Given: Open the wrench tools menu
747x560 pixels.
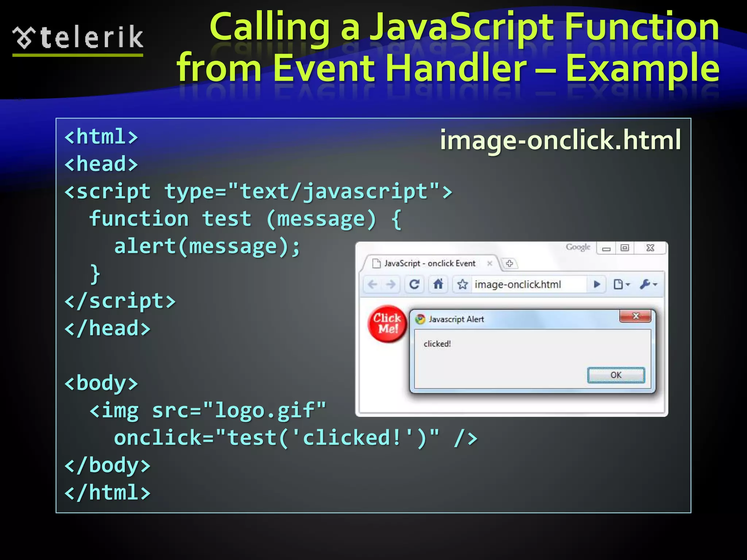Looking at the screenshot, I should (648, 284).
